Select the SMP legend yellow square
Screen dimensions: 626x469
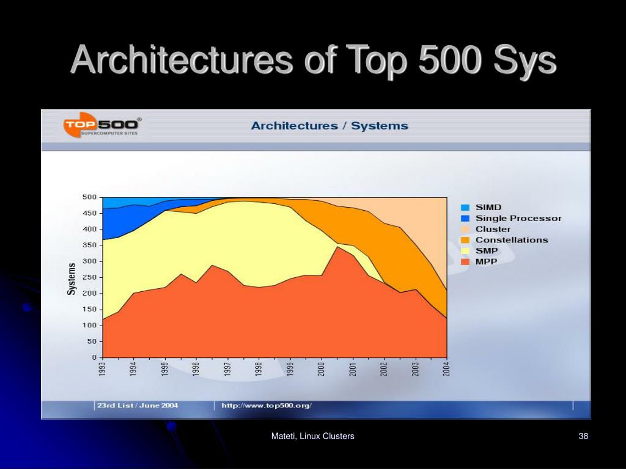(465, 251)
